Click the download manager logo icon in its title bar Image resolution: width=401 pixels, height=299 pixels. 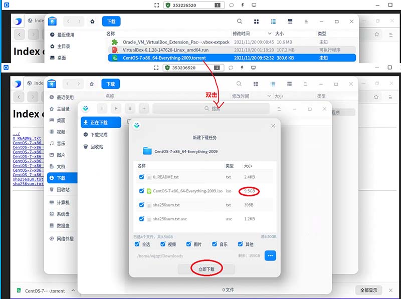(x=85, y=109)
